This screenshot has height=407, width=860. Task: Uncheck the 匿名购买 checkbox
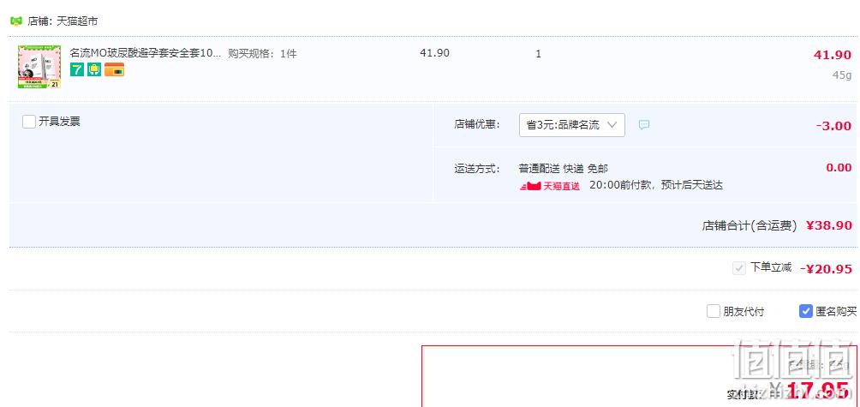(x=806, y=312)
